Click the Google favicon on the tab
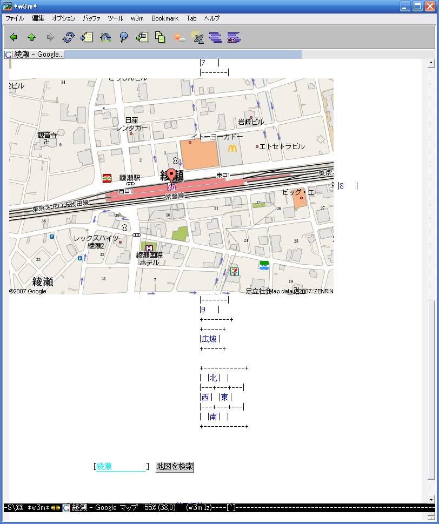 pyautogui.click(x=8, y=55)
